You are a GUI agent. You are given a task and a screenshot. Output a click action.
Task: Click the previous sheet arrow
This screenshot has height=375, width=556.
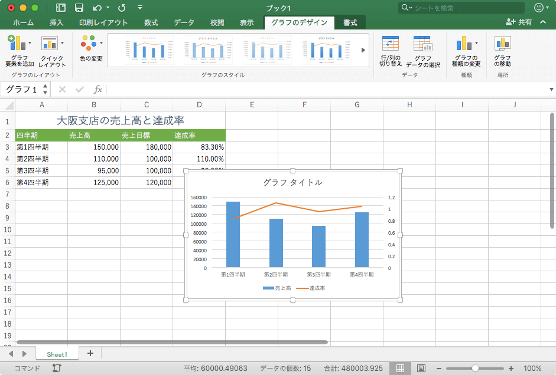[11, 353]
